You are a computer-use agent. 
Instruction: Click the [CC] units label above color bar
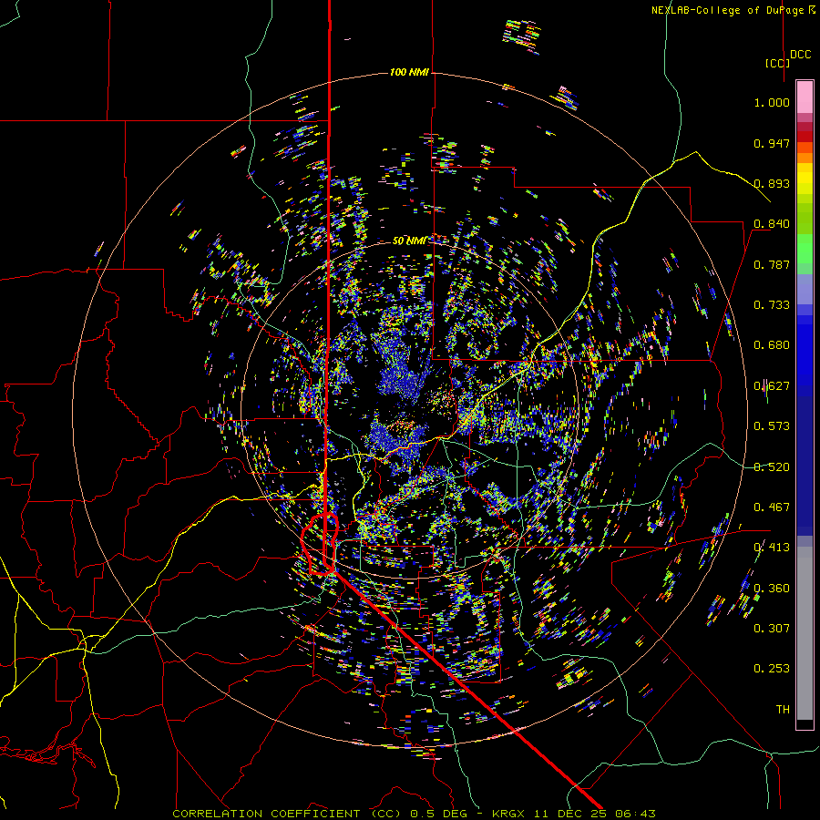pos(777,63)
